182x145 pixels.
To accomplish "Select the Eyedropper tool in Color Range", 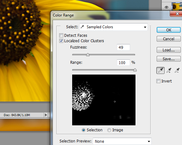I will 160,70.
